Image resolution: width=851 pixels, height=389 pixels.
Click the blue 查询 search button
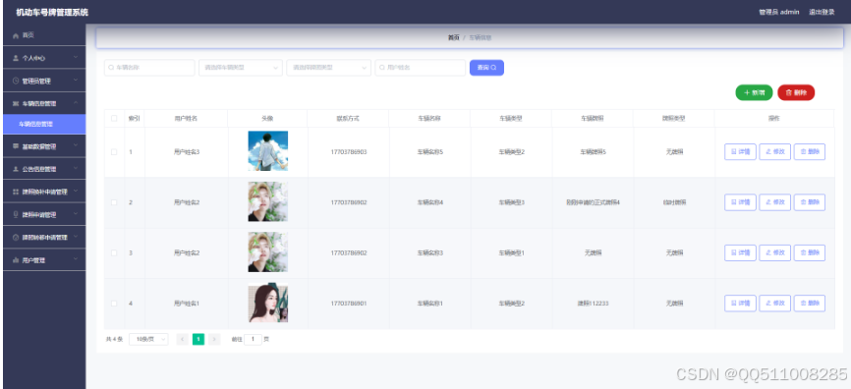486,68
